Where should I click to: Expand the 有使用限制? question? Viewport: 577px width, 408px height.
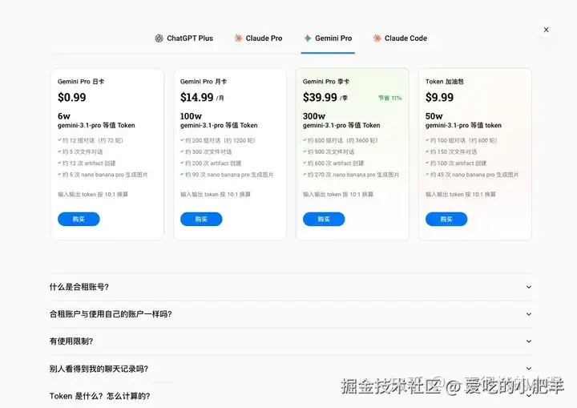[x=291, y=341]
